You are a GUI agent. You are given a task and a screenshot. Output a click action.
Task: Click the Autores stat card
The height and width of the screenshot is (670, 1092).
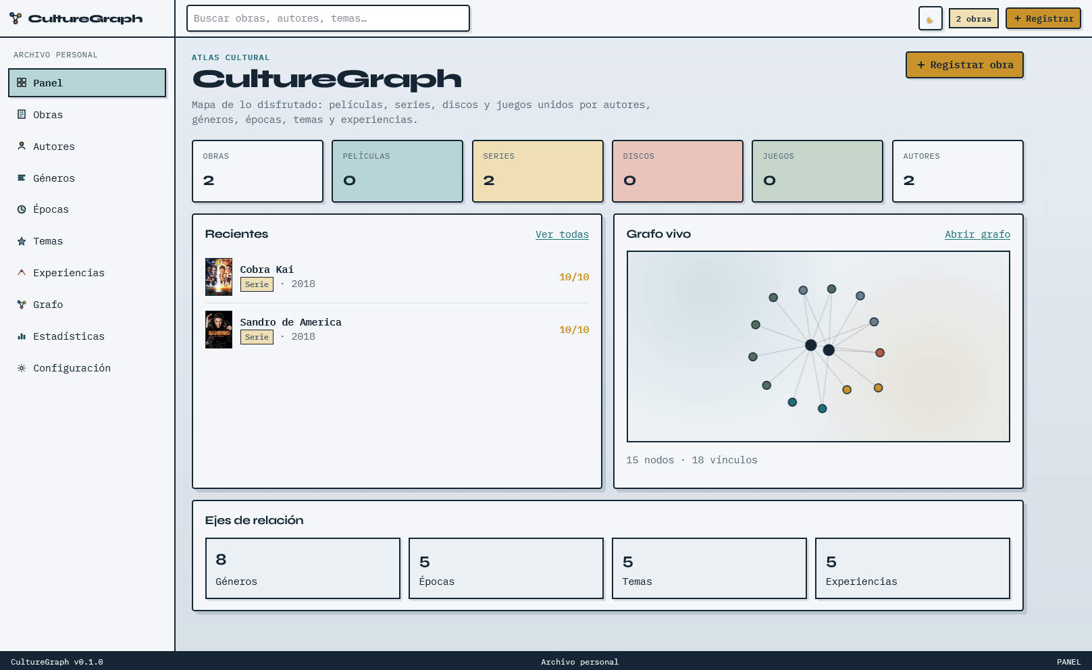pyautogui.click(x=958, y=171)
